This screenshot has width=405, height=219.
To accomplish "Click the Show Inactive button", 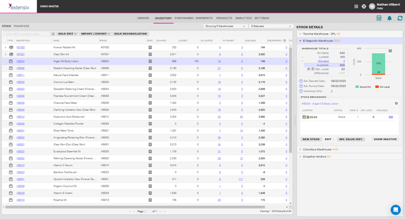I will (385, 139).
